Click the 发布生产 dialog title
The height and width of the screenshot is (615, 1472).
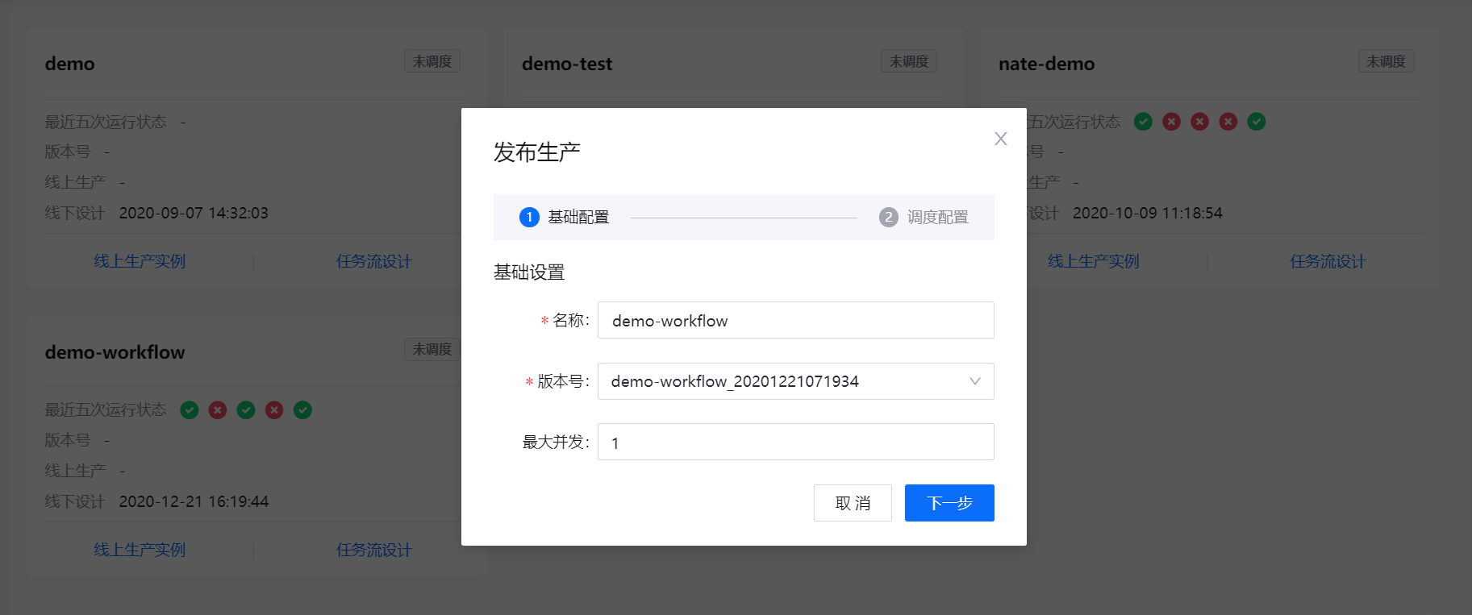tap(537, 152)
